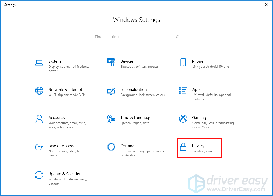Click the Personalization paintbrush icon
Screen dimensions: 273x196
point(111,91)
